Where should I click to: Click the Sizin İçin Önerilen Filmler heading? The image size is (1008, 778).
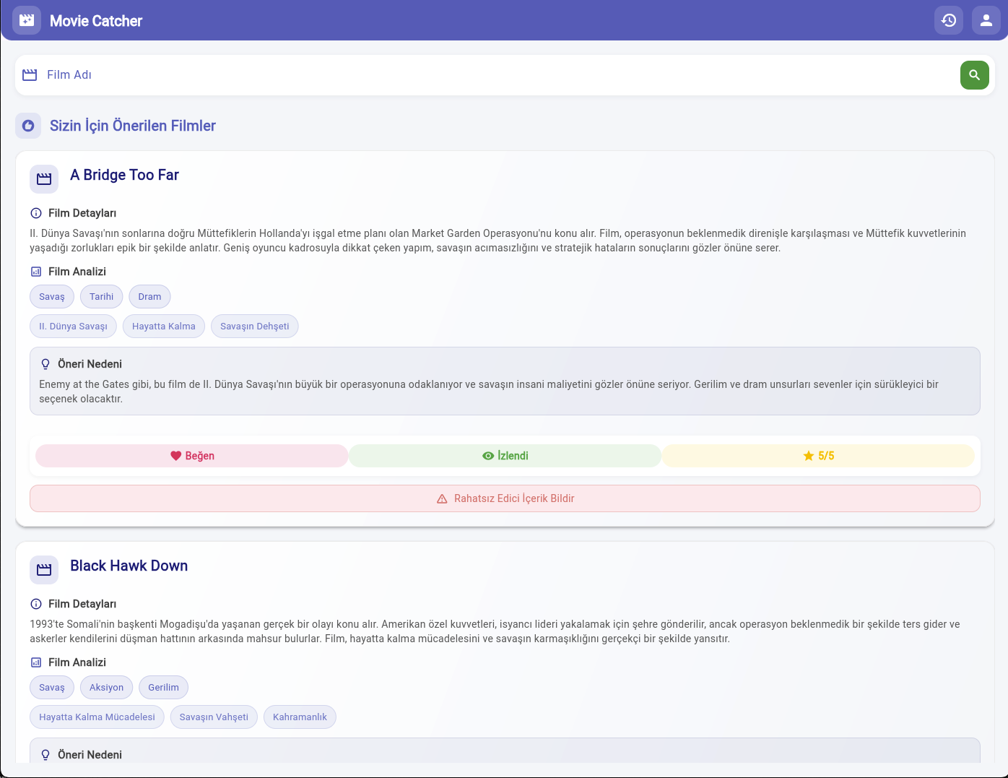tap(133, 126)
